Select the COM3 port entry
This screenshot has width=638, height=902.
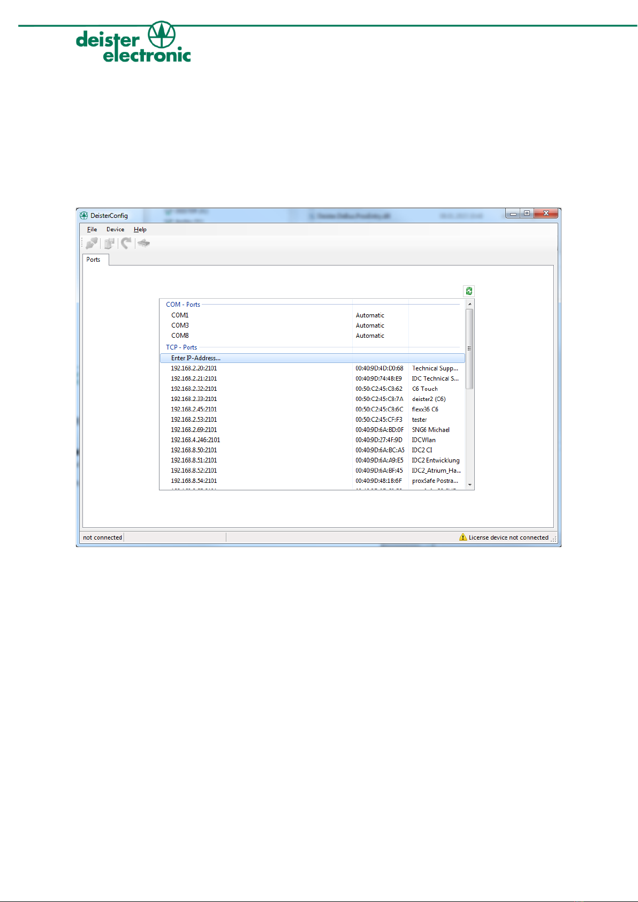[x=180, y=325]
